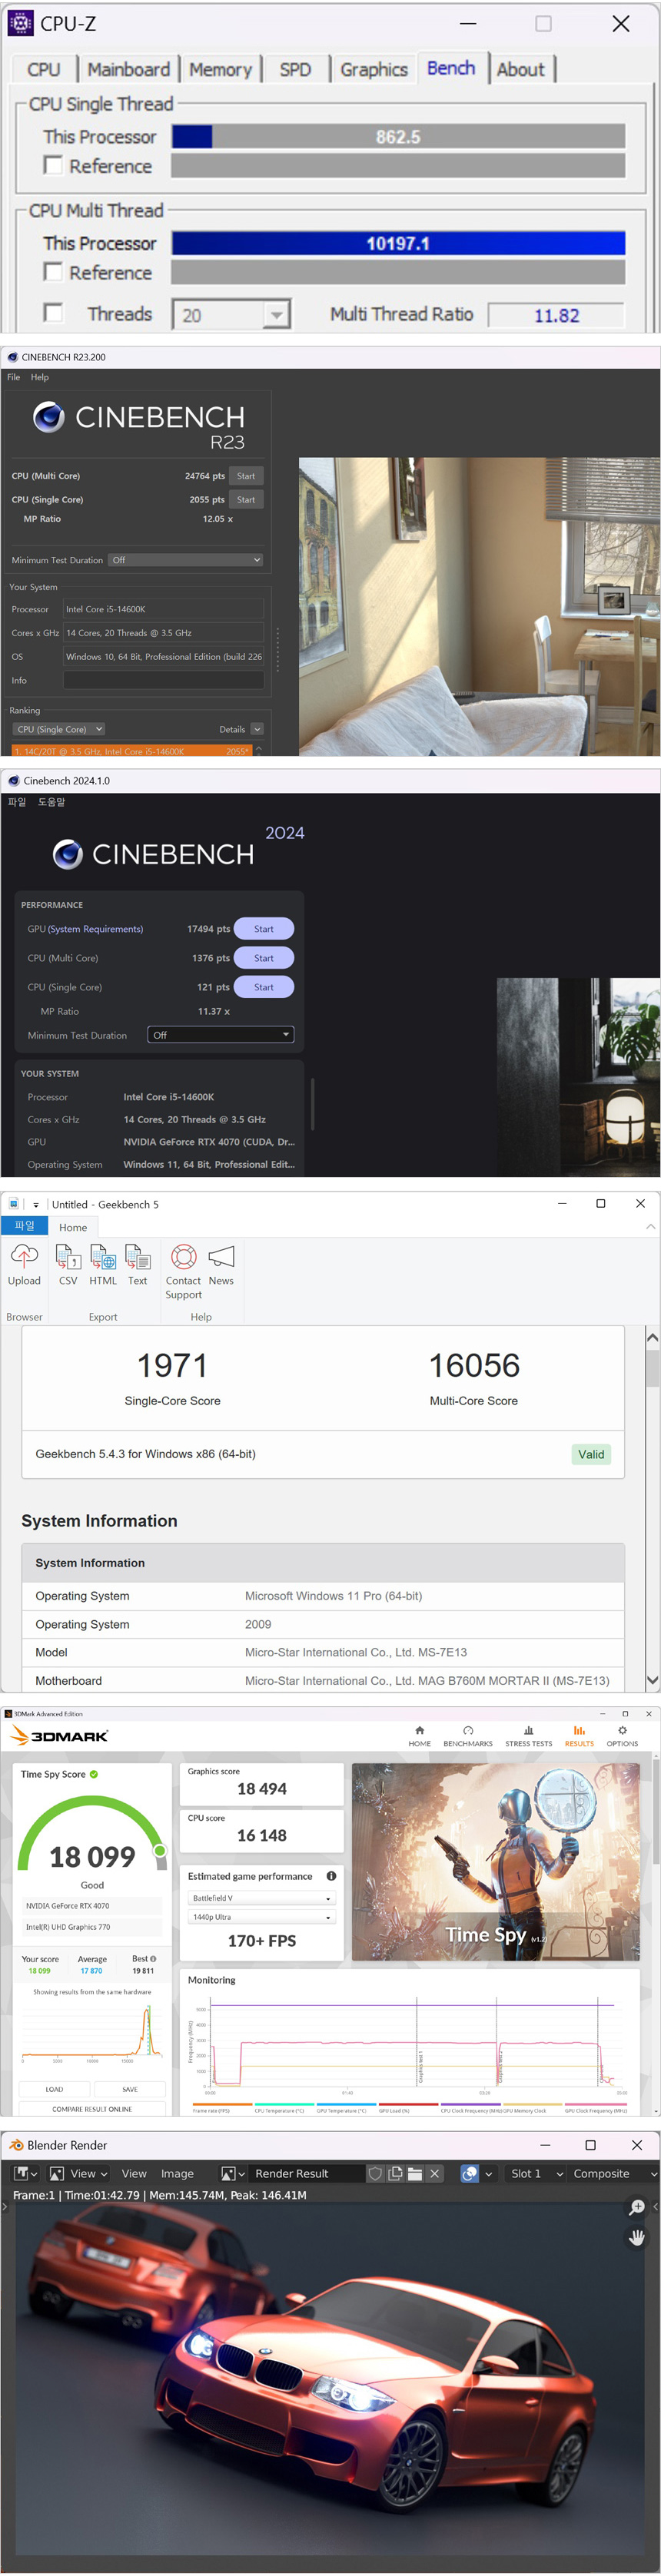The height and width of the screenshot is (2576, 661).
Task: Open Contact Support in Geekbench
Action: tap(183, 1271)
